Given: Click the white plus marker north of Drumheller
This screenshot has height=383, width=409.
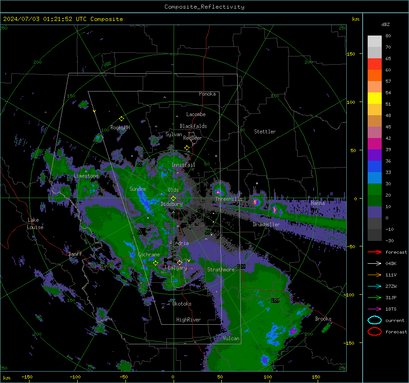Looking at the screenshot, I should (x=257, y=183).
